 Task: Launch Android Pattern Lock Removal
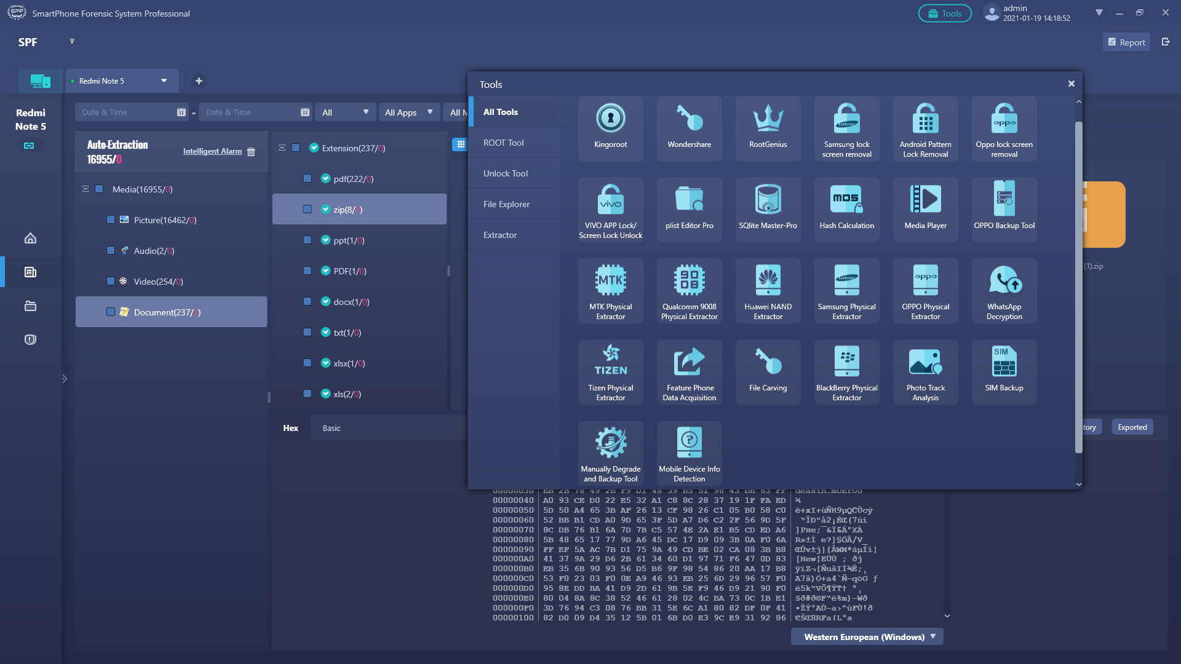pyautogui.click(x=925, y=128)
